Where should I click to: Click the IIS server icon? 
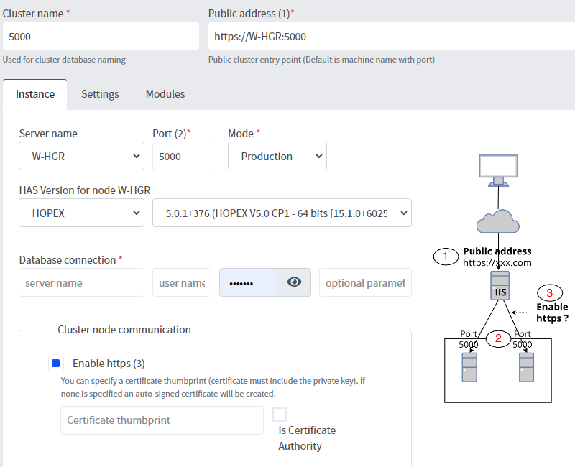pyautogui.click(x=500, y=287)
